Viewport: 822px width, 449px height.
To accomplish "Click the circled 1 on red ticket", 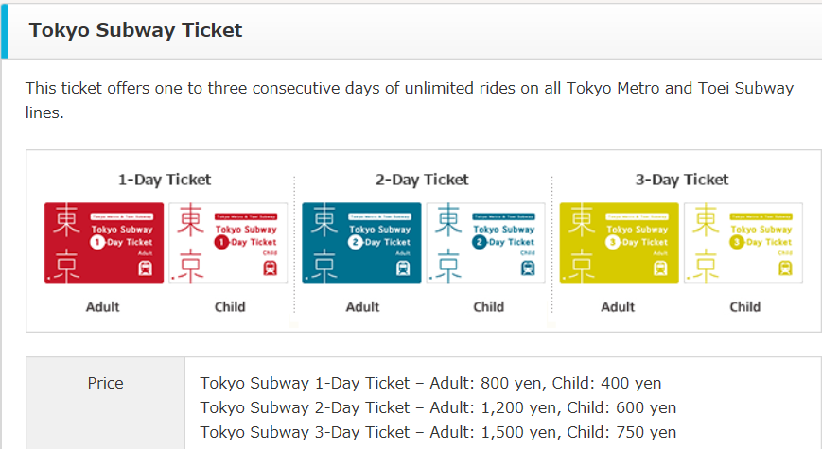I will point(97,242).
